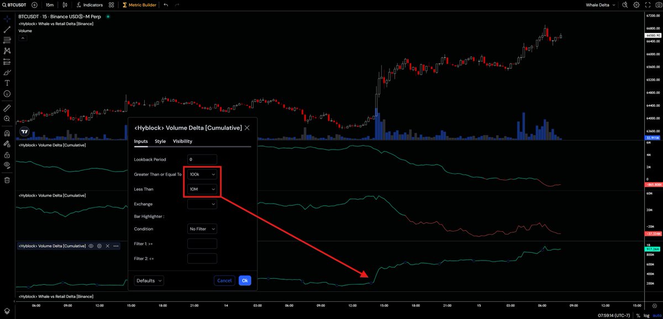Open chart settings gear icon

point(636,5)
